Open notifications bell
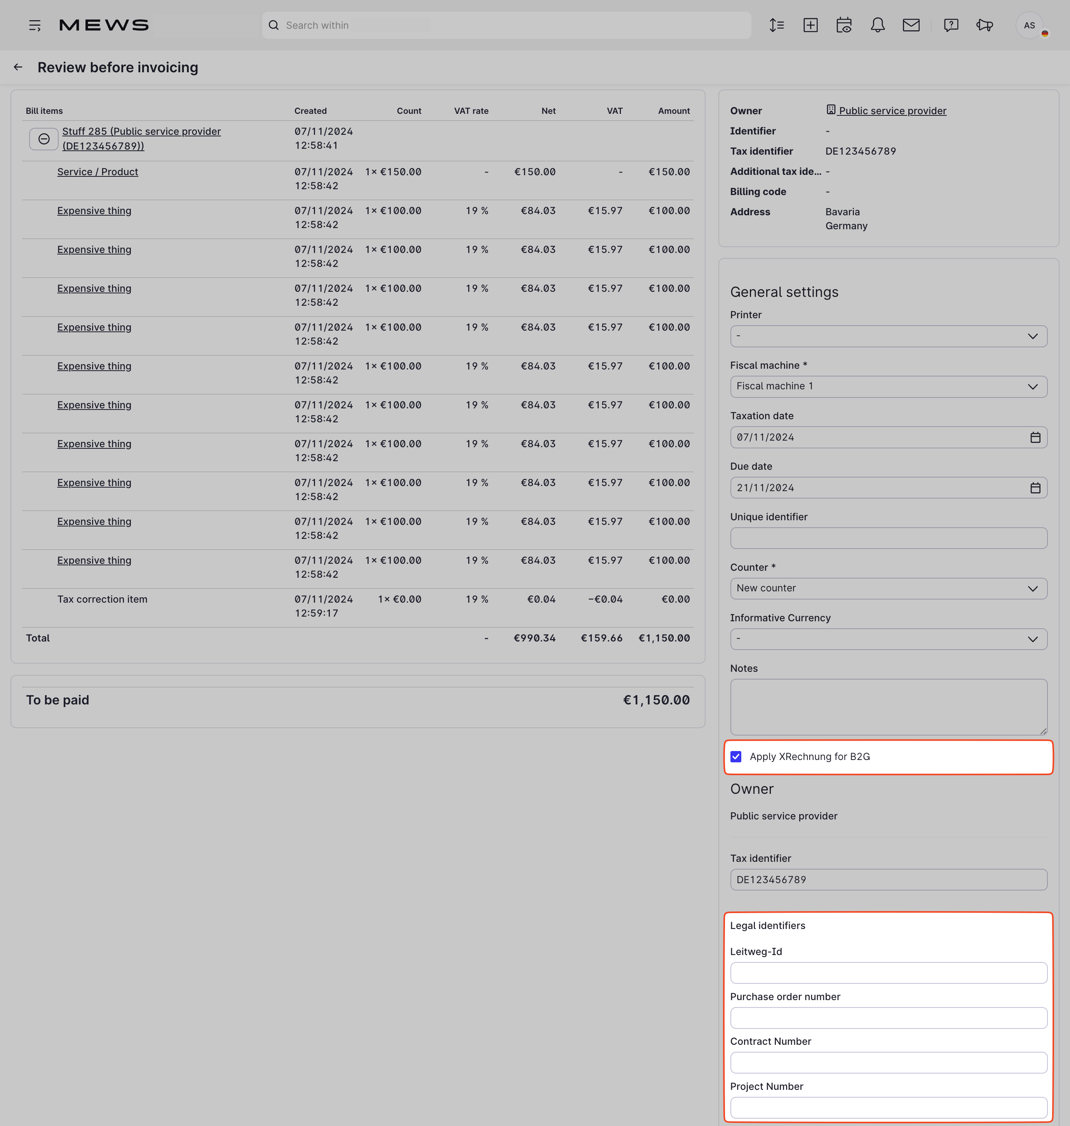 pyautogui.click(x=878, y=25)
